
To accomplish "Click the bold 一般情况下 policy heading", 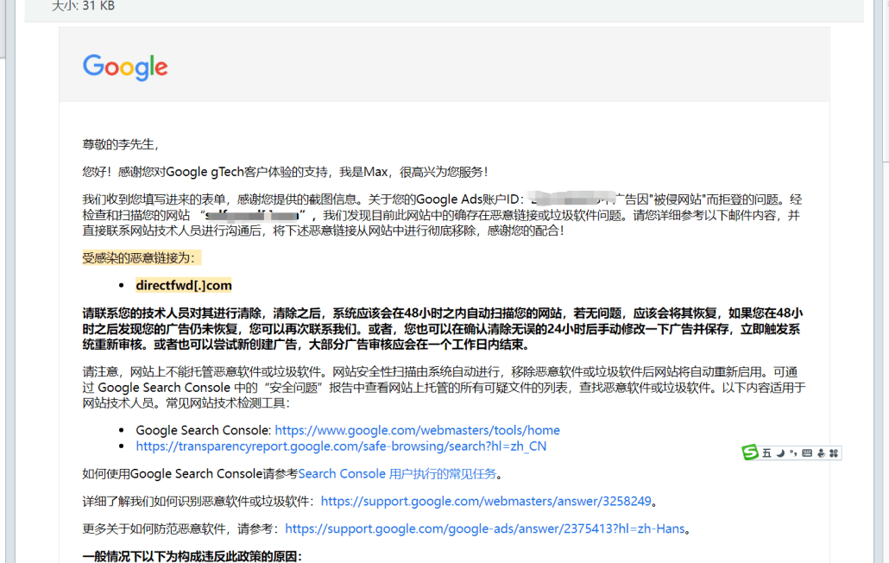I will point(192,556).
